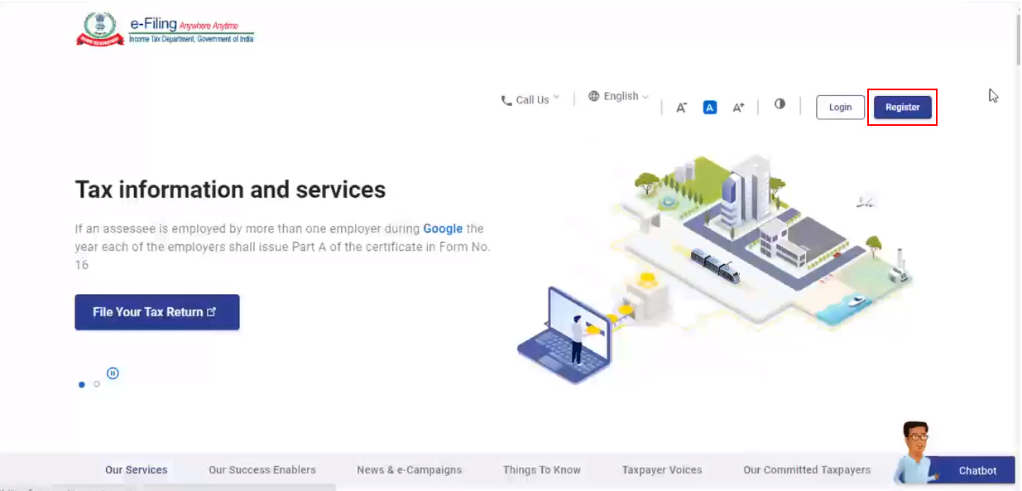Increase font size with A+ icon

coord(738,108)
